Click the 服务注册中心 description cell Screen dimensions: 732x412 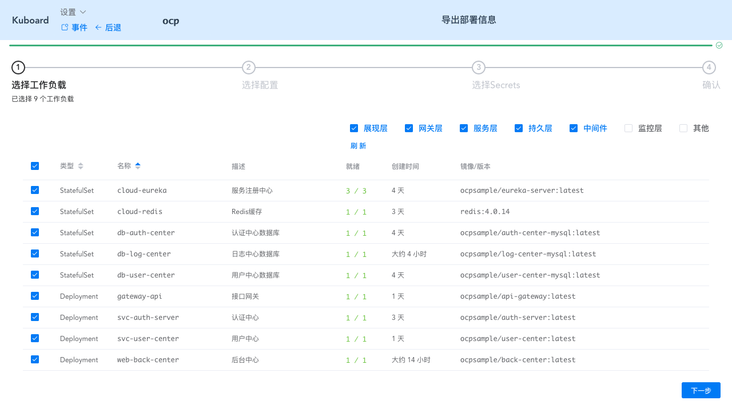click(252, 191)
